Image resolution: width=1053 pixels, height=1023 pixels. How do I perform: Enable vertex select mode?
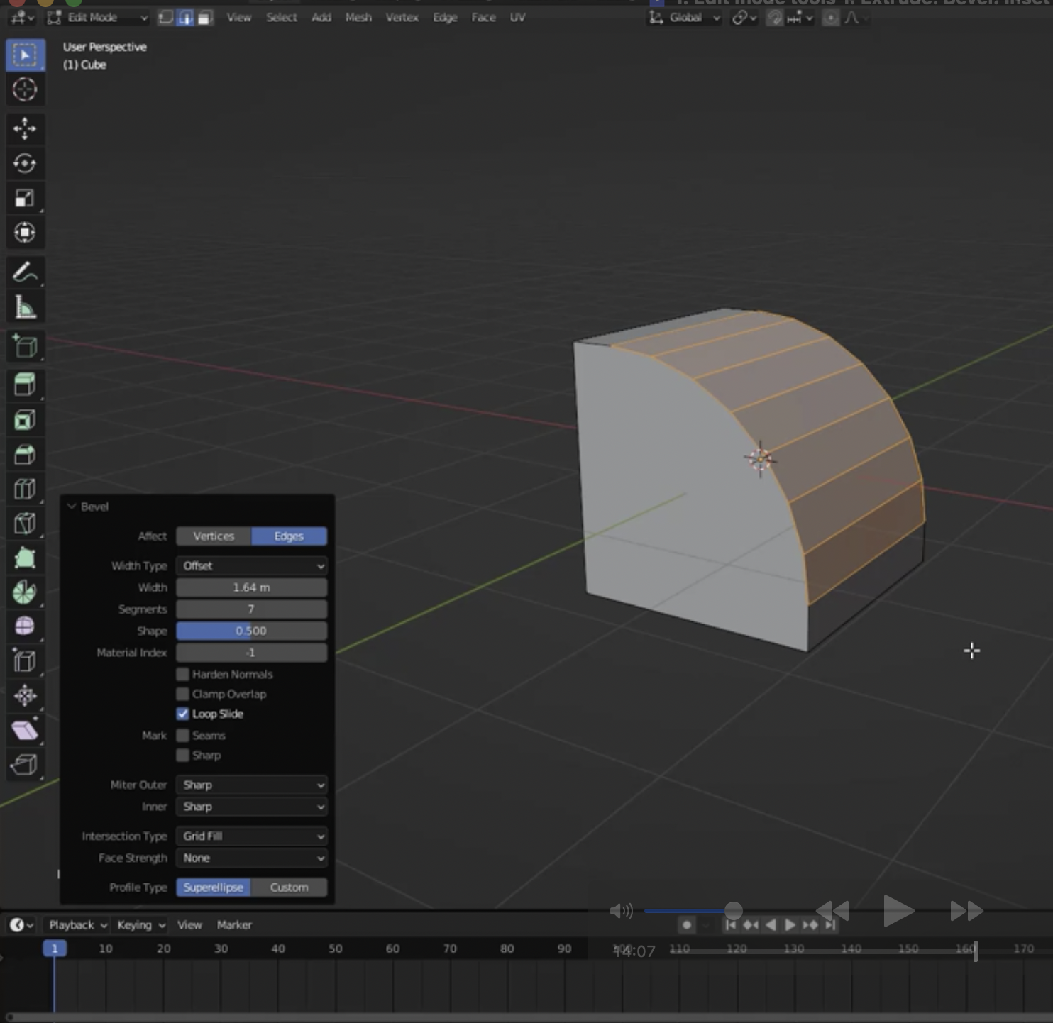pyautogui.click(x=166, y=18)
